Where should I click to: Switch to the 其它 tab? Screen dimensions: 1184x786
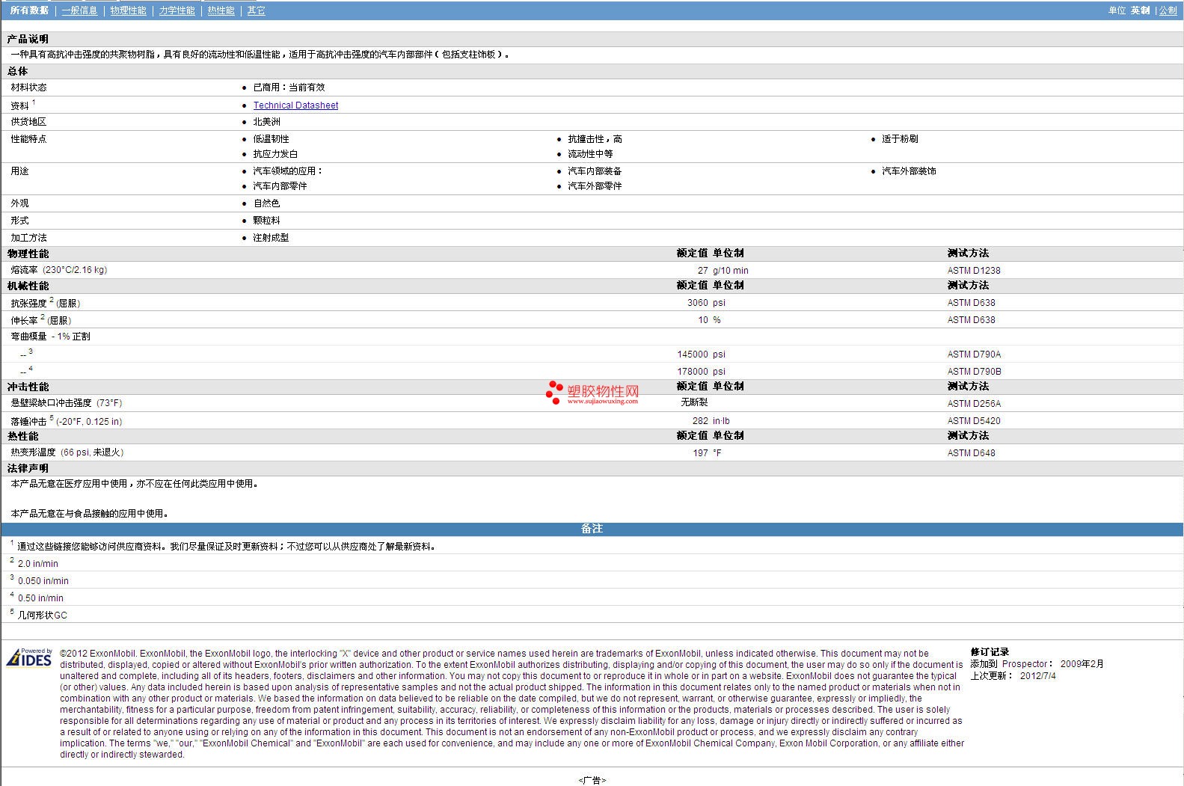(256, 10)
